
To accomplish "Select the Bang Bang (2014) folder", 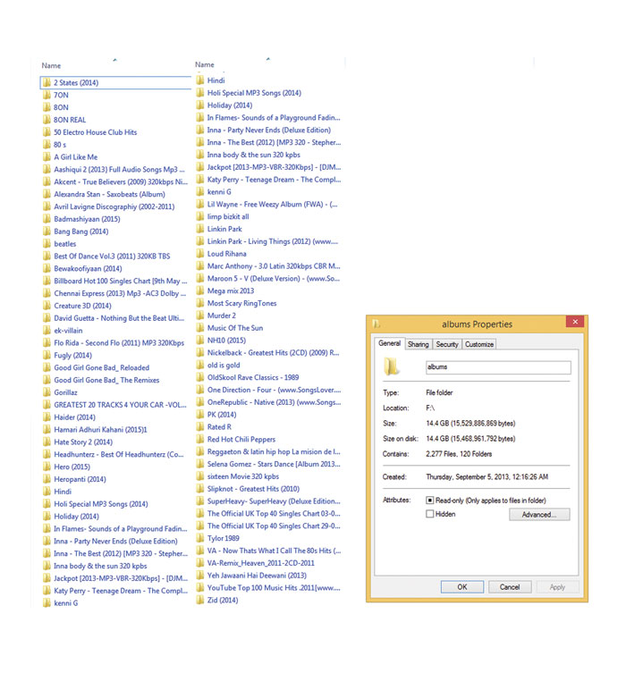I will [x=81, y=231].
